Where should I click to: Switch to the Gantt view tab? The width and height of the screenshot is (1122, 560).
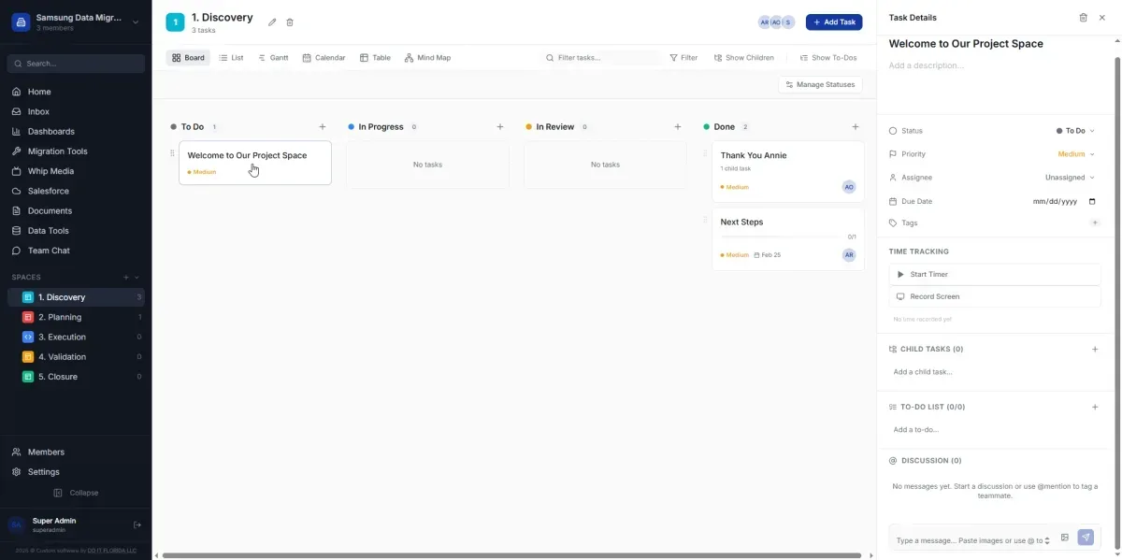pyautogui.click(x=273, y=58)
